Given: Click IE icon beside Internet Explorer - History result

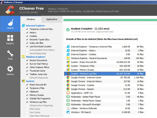Looking at the screenshot, I should pos(68,50).
